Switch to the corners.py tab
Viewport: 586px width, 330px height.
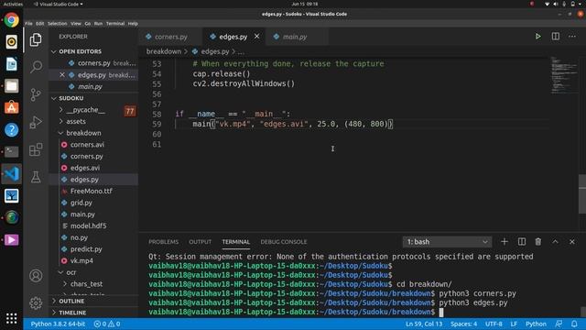point(170,37)
